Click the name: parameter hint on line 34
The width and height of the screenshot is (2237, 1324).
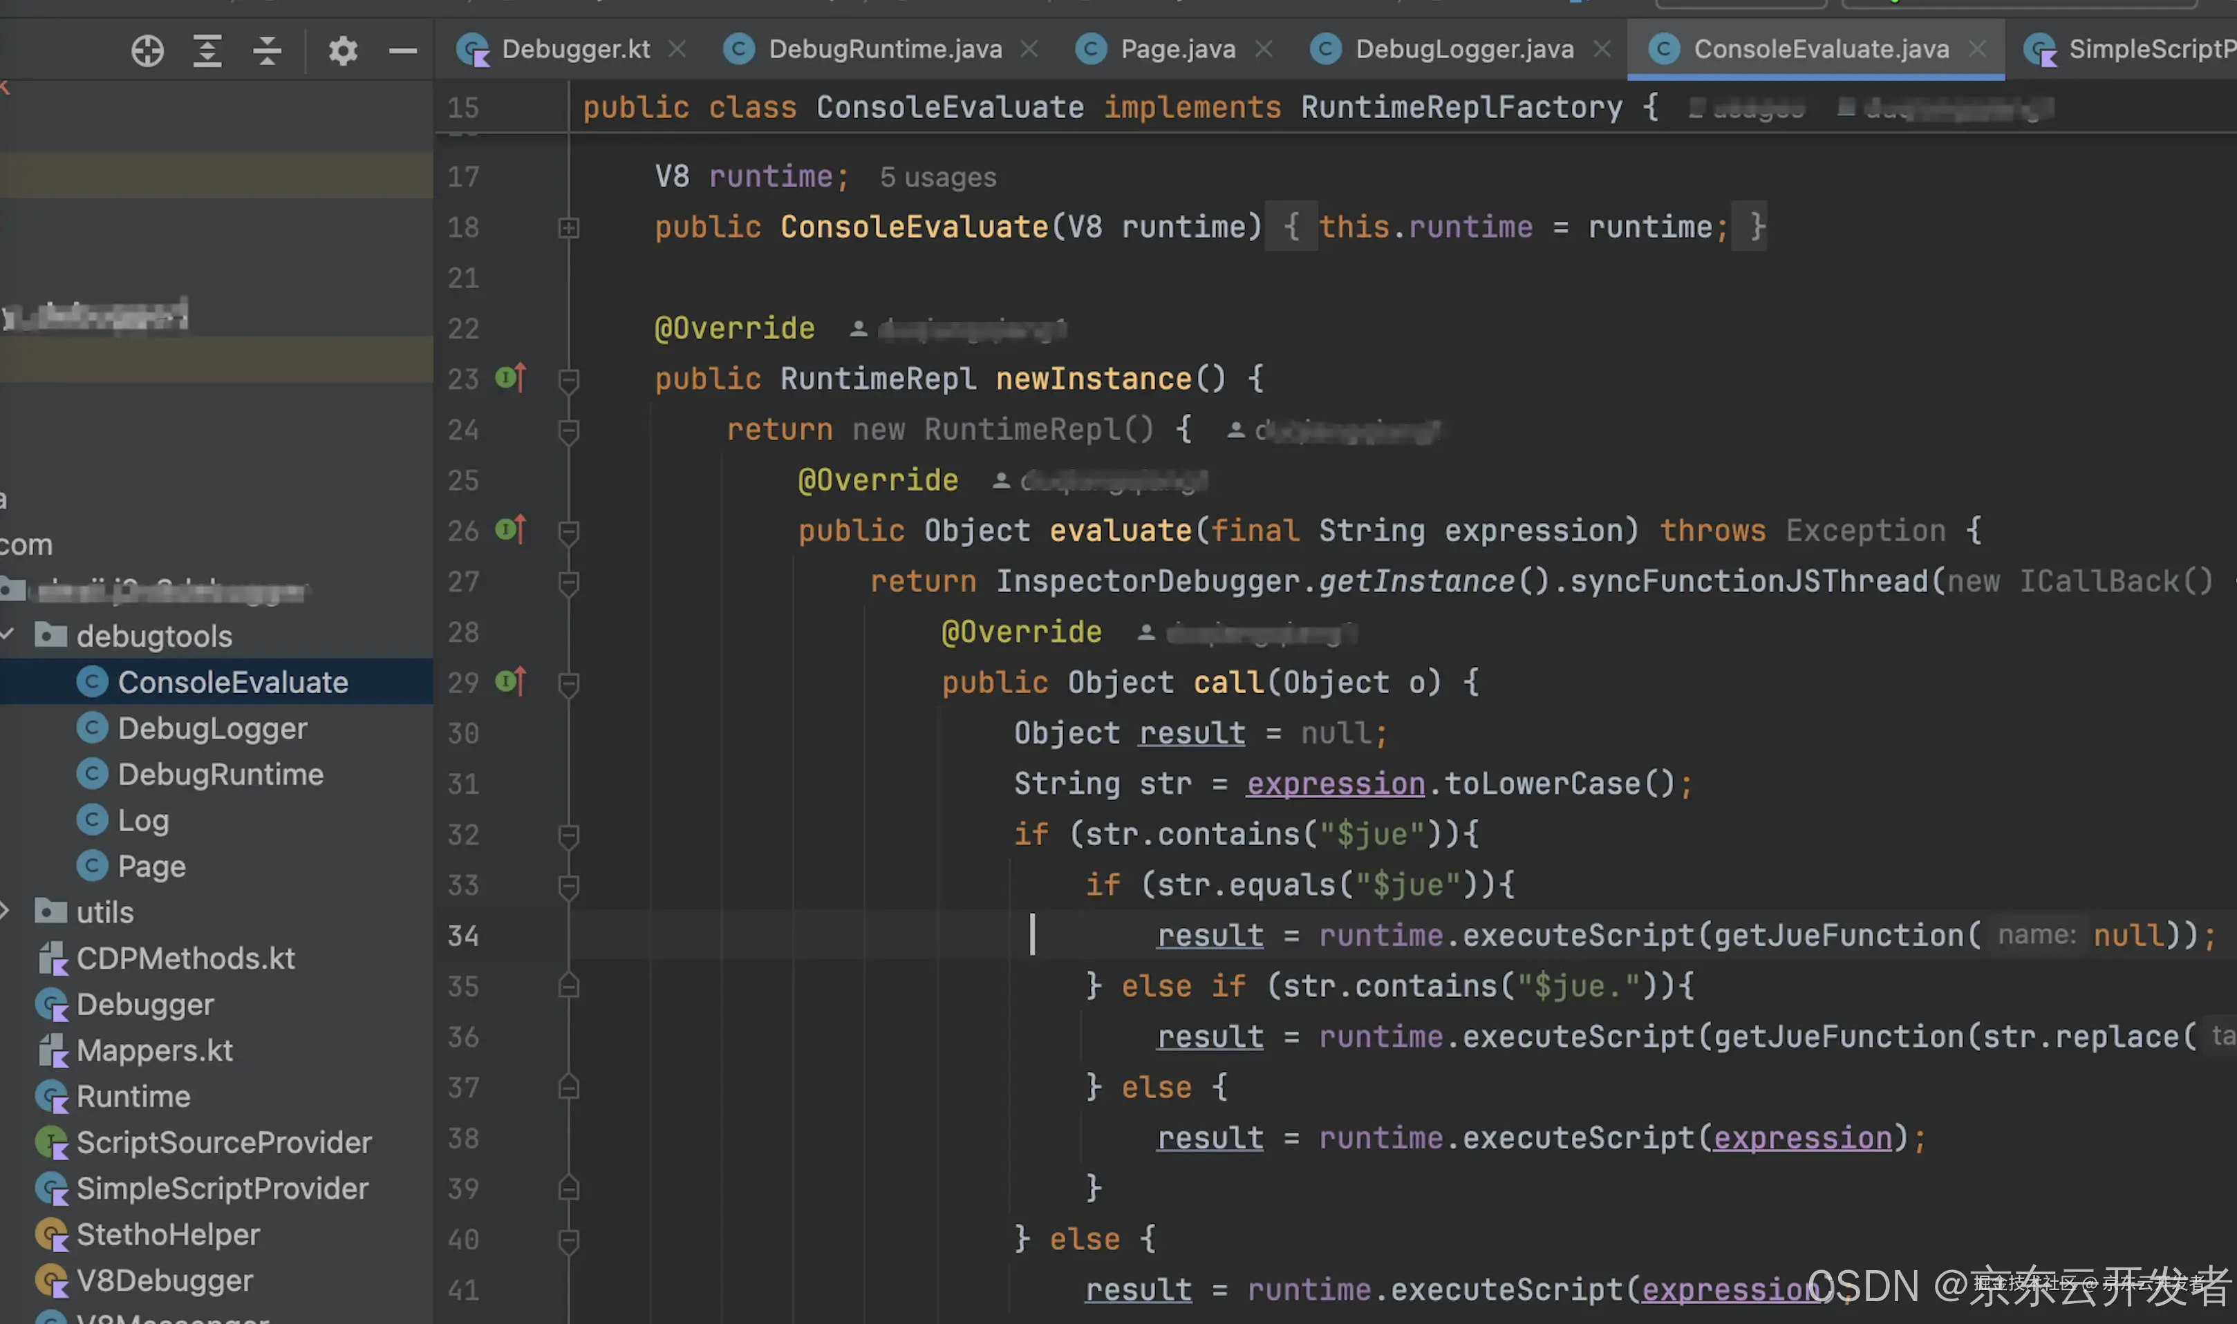click(2037, 934)
